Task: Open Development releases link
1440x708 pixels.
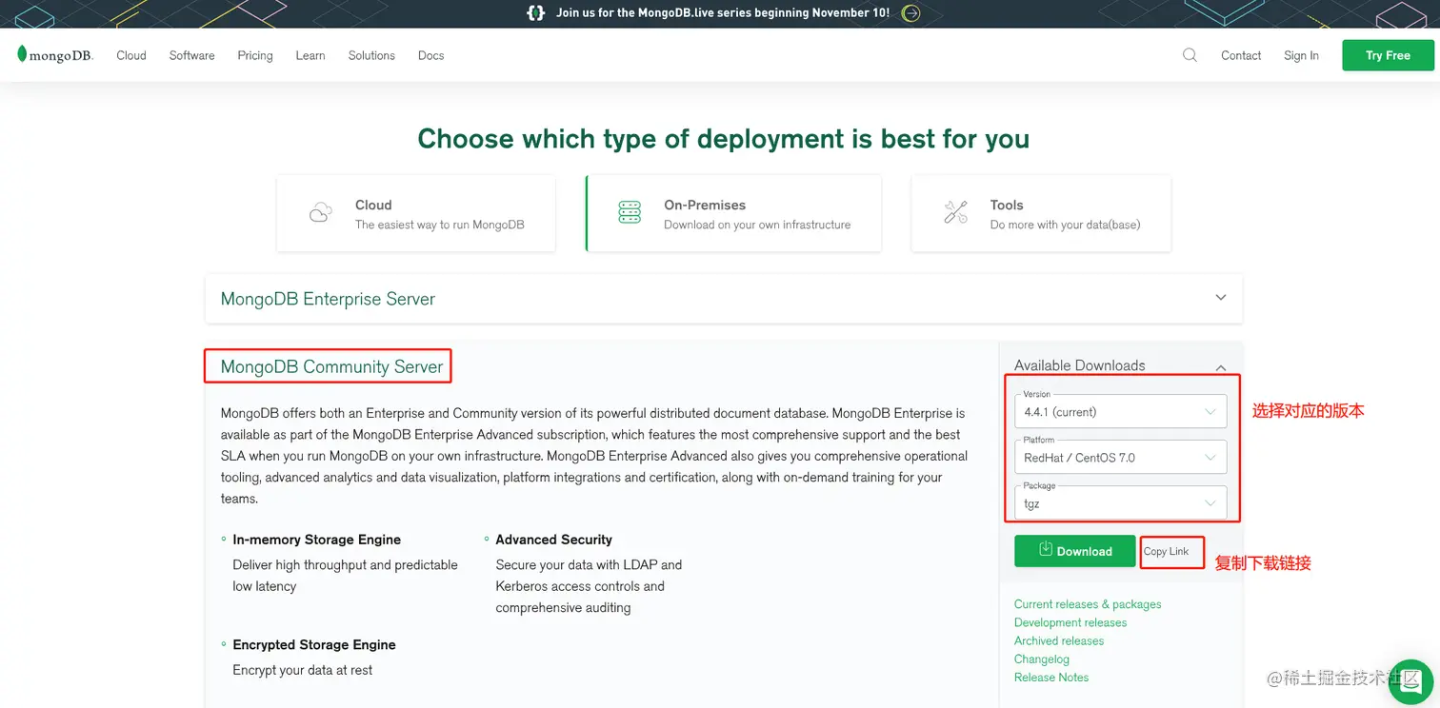Action: [x=1070, y=622]
